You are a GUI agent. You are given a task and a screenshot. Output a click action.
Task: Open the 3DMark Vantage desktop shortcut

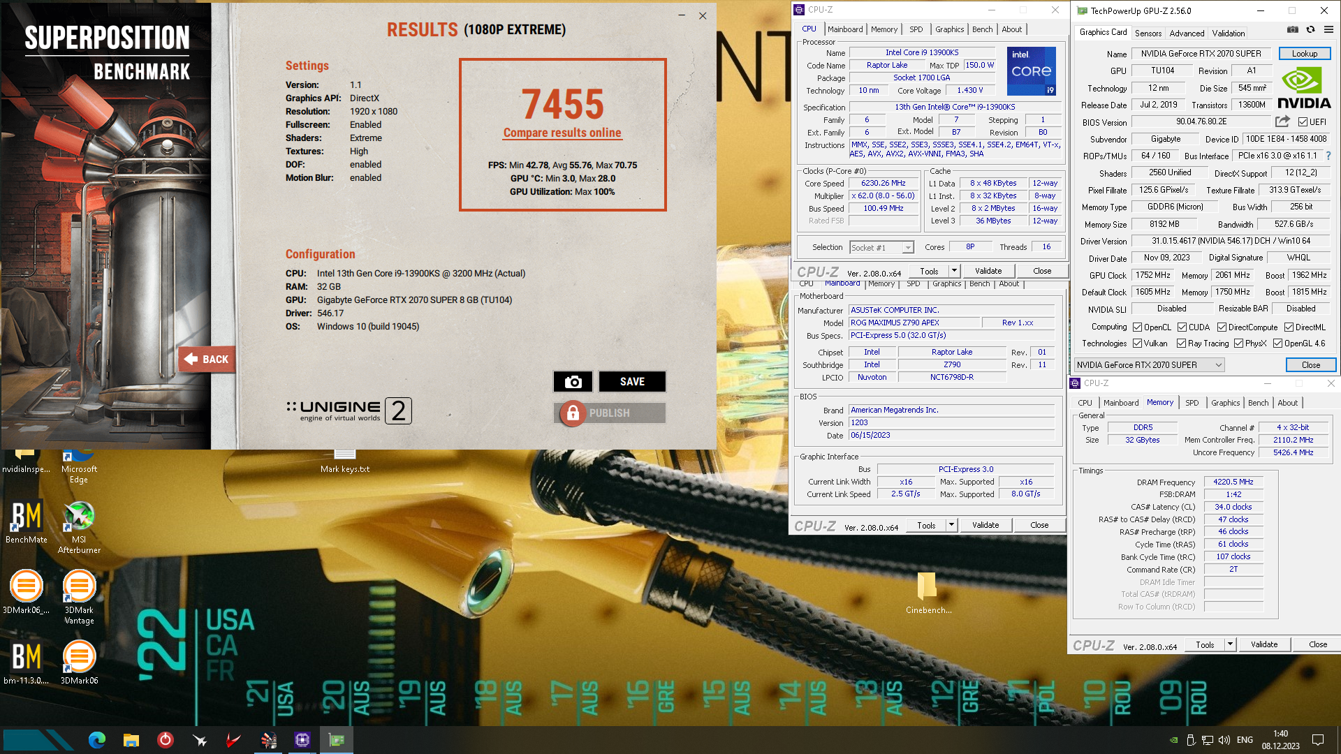(79, 597)
